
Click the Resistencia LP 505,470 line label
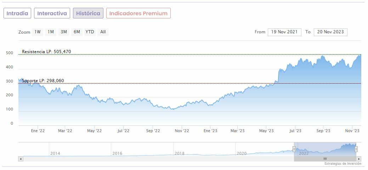(46, 52)
